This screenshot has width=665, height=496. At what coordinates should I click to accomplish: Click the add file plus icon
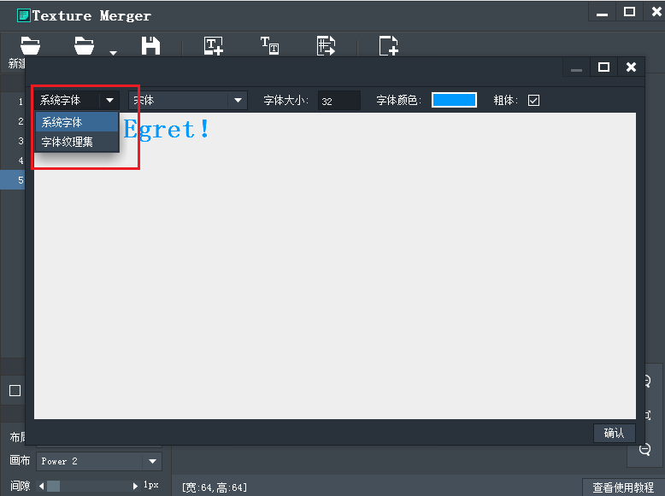point(388,46)
